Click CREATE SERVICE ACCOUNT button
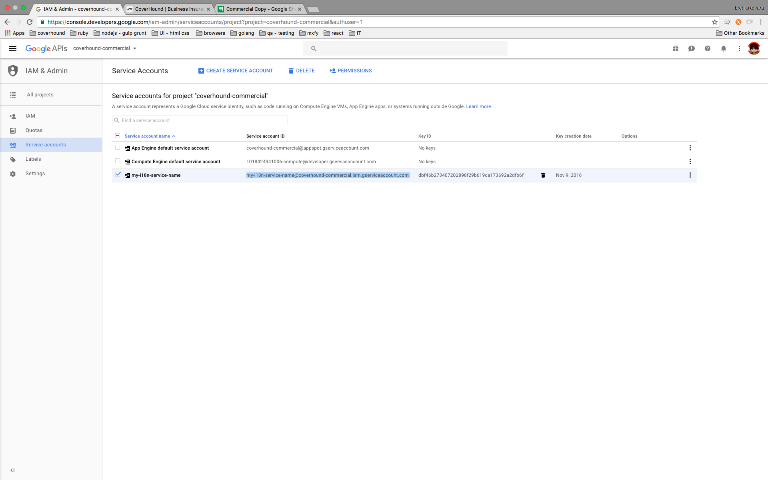This screenshot has height=480, width=768. coord(235,71)
